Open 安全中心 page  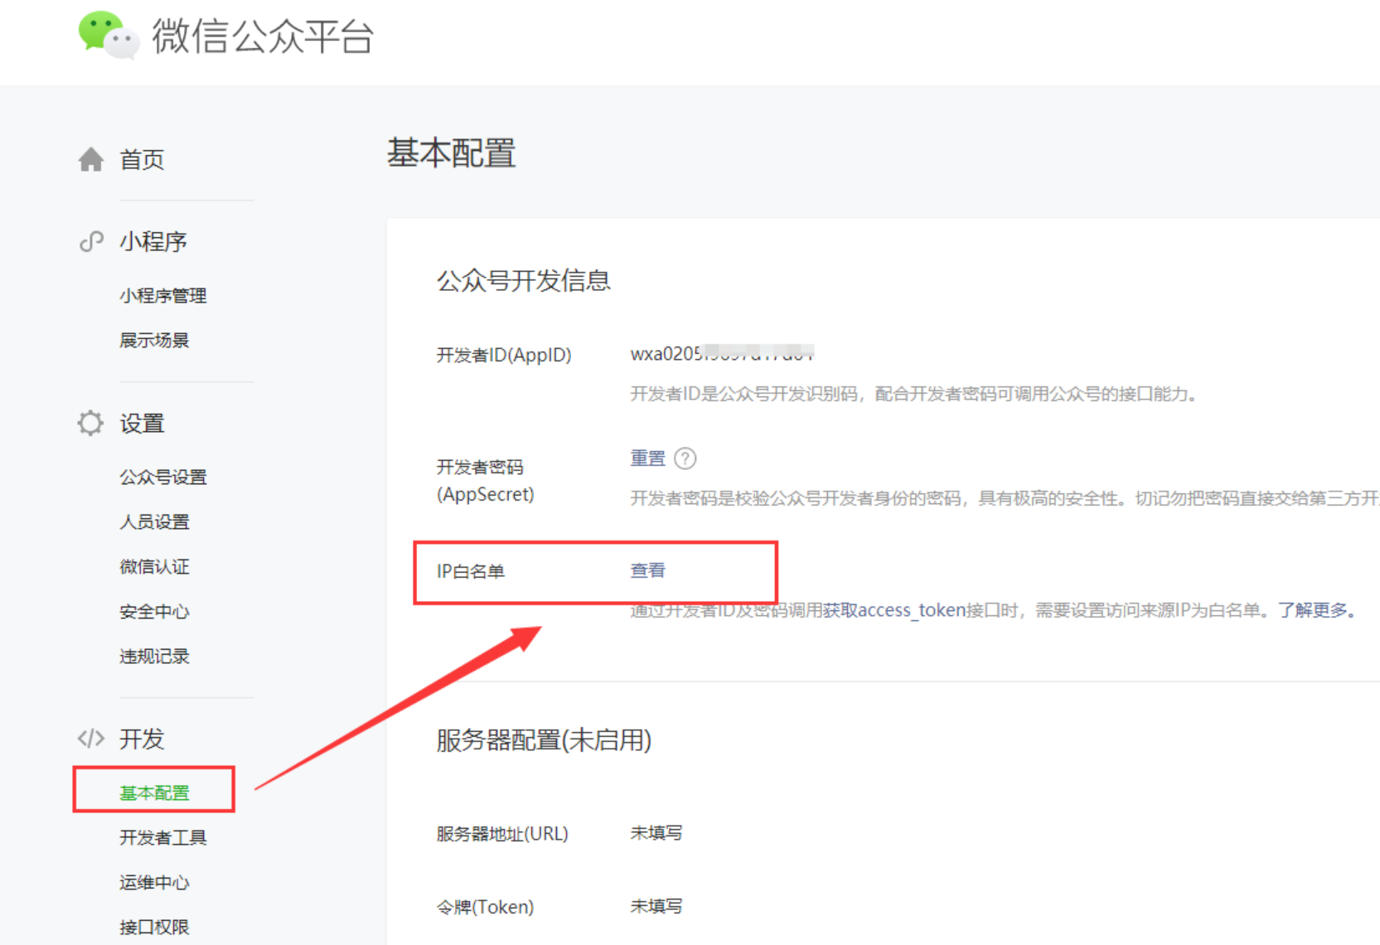[154, 611]
